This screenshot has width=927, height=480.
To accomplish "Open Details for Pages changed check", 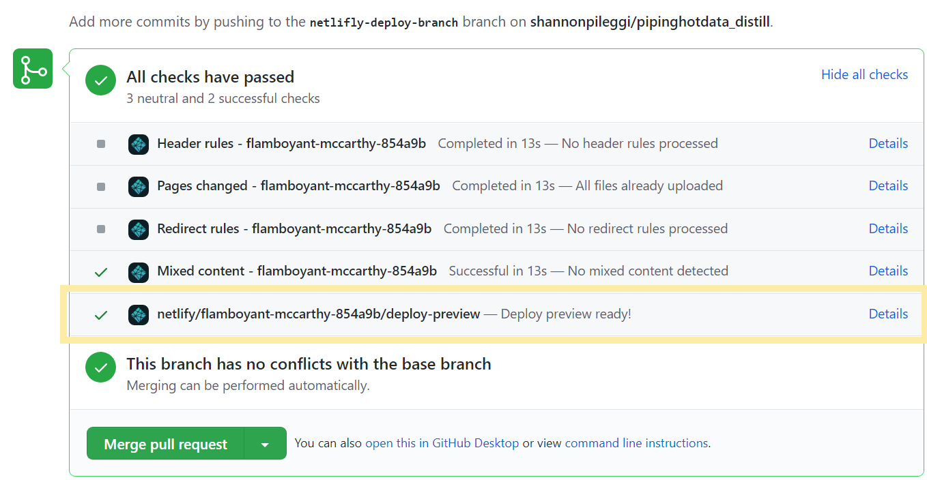I will (888, 186).
